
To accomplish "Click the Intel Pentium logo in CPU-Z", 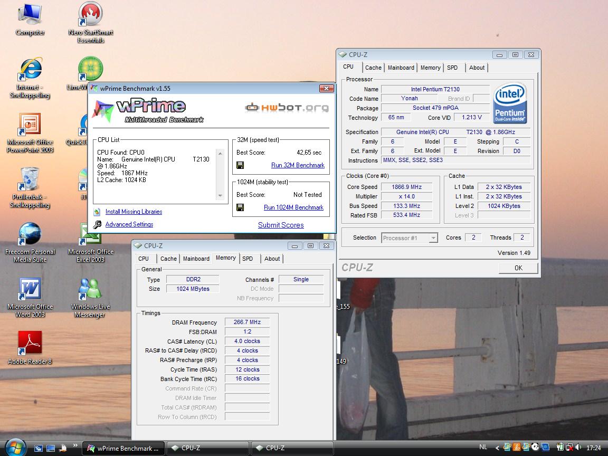I will [x=510, y=103].
